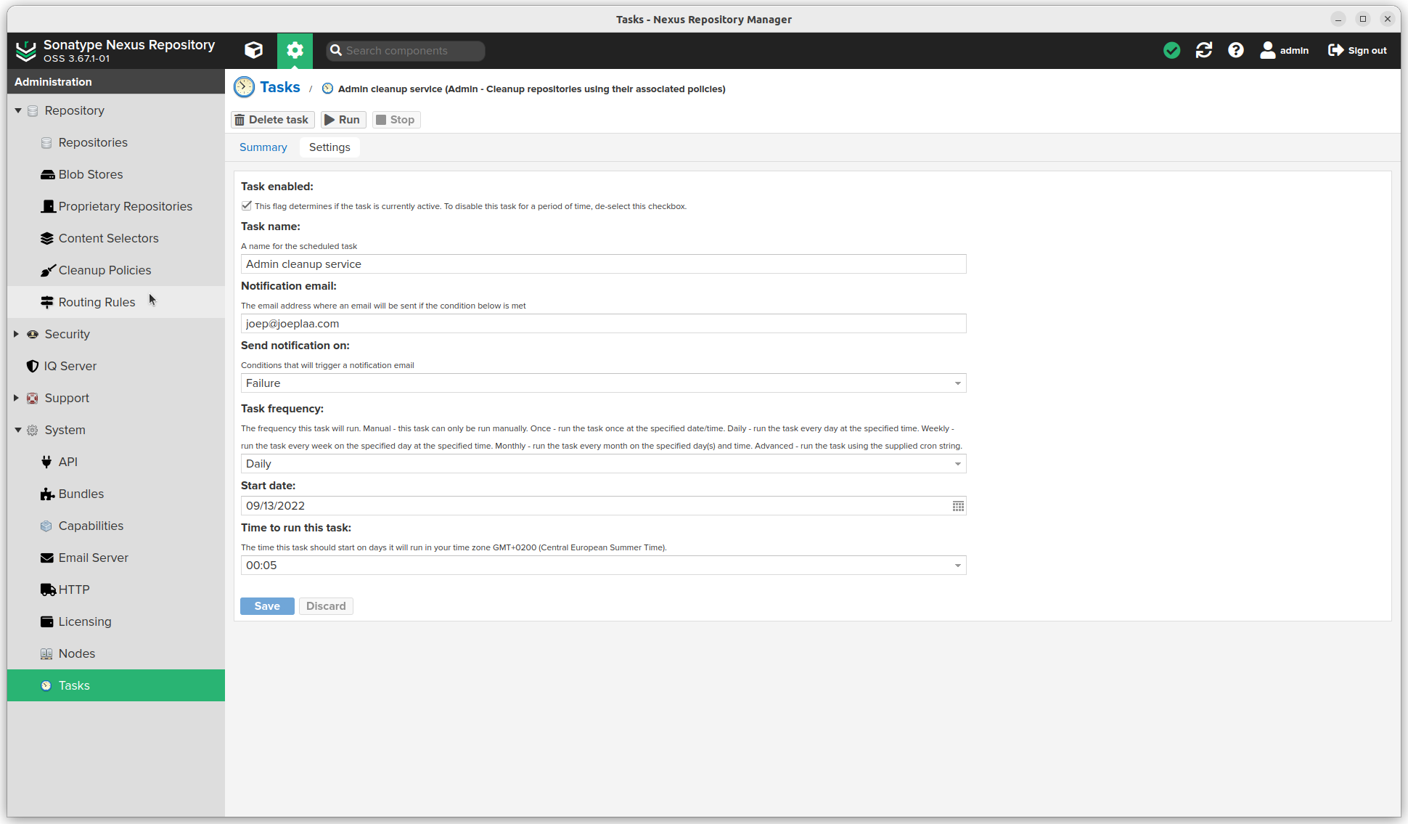
Task: Click the Capabilities cube icon
Action: (46, 526)
